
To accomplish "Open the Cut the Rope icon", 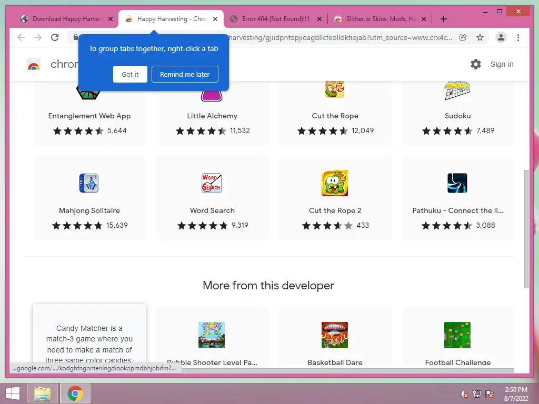I will pos(335,89).
